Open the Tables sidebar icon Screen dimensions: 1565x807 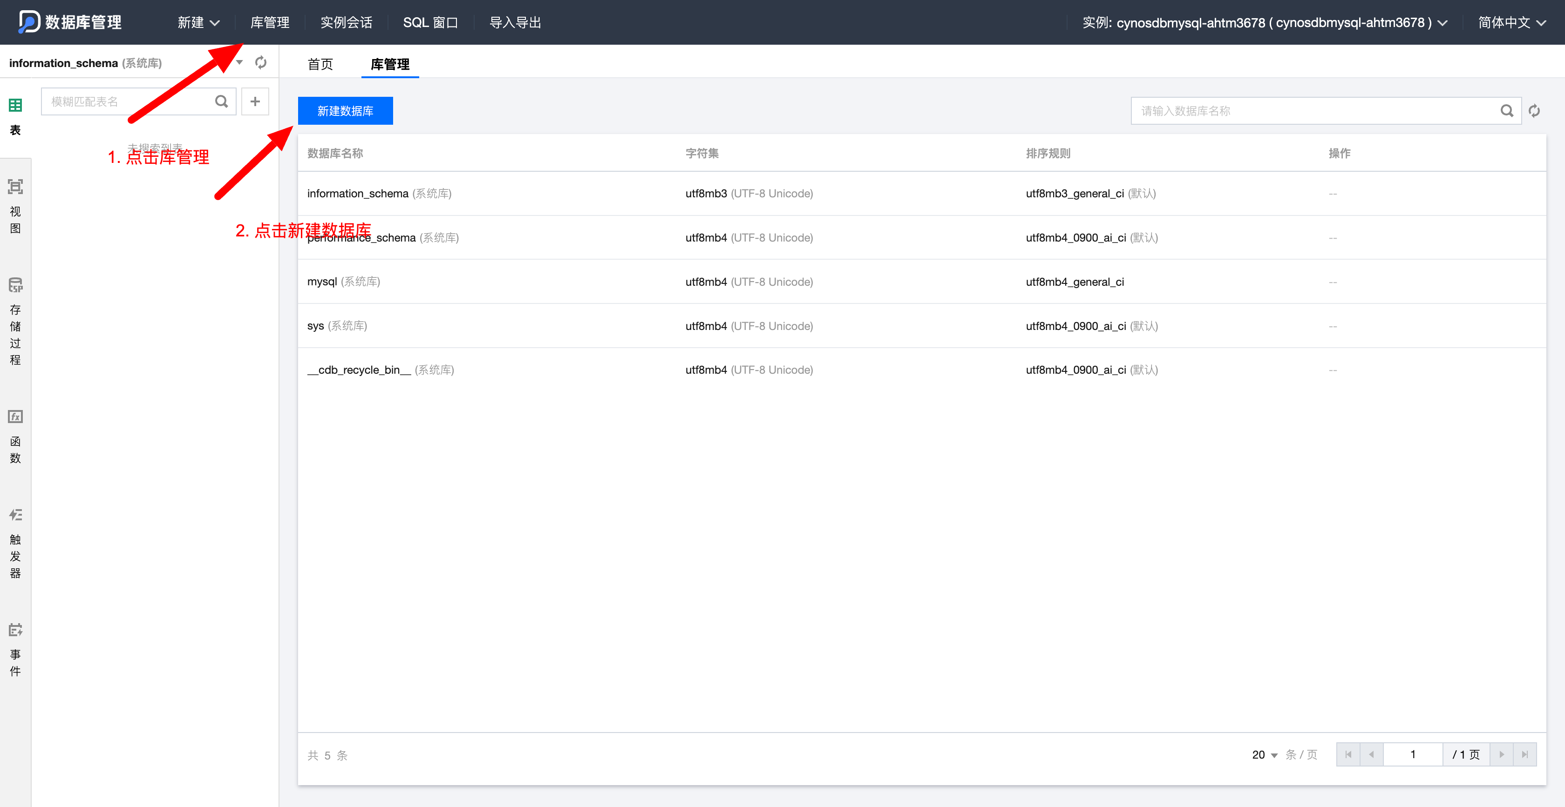15,106
